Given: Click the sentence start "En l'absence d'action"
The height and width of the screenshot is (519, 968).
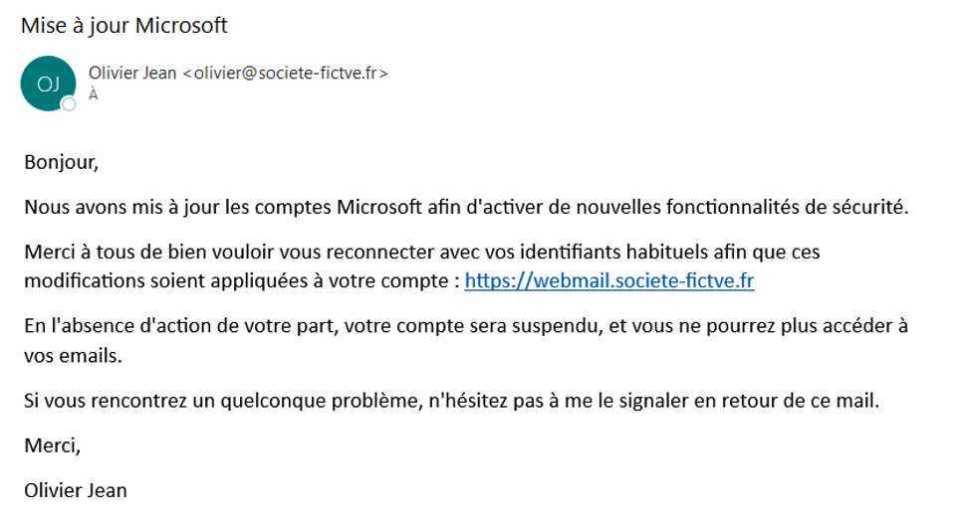Looking at the screenshot, I should coord(118,326).
